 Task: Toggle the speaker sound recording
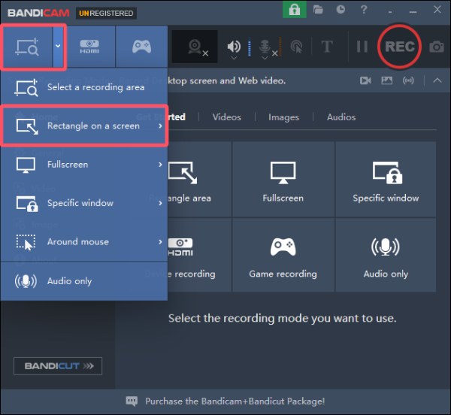[x=234, y=47]
